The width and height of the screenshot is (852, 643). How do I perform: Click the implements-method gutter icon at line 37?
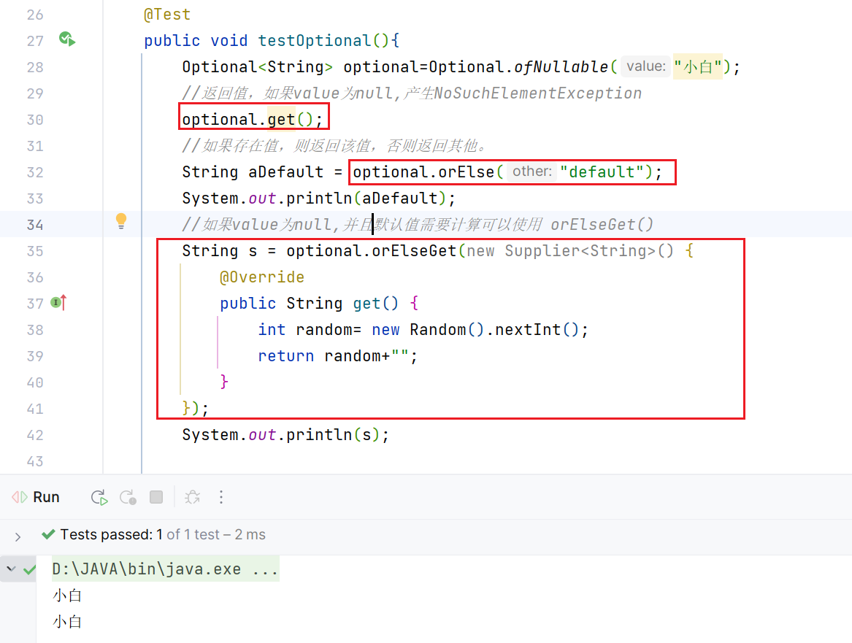click(58, 302)
